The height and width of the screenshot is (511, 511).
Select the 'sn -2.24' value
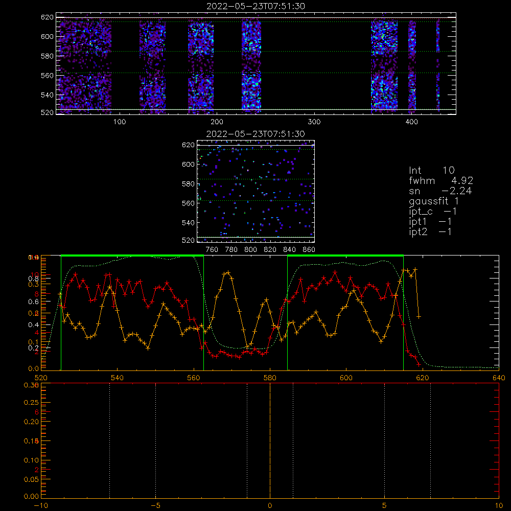pyautogui.click(x=440, y=191)
